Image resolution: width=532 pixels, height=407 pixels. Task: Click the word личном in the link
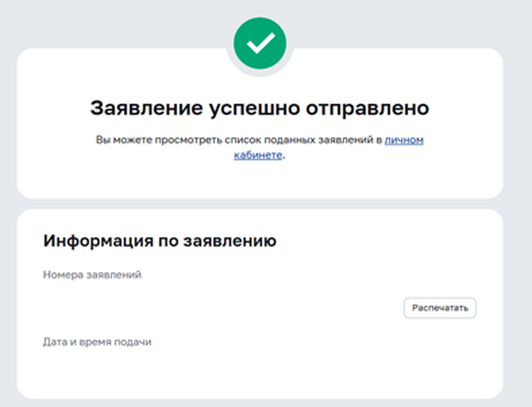click(x=404, y=141)
